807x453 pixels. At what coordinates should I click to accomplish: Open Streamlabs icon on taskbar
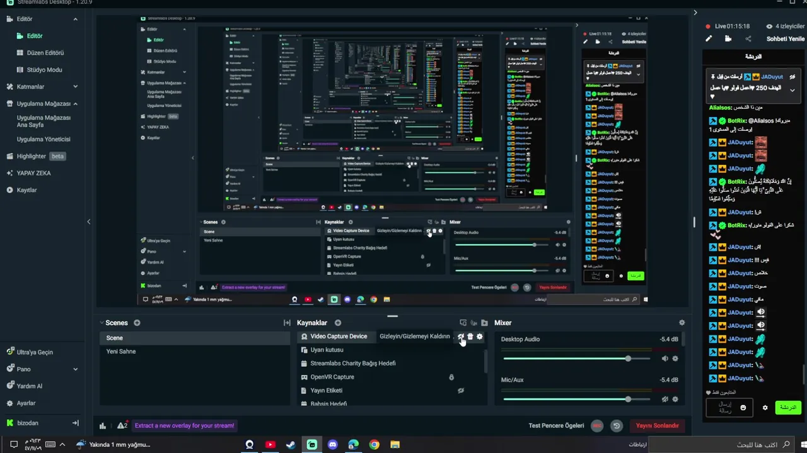[x=311, y=445]
